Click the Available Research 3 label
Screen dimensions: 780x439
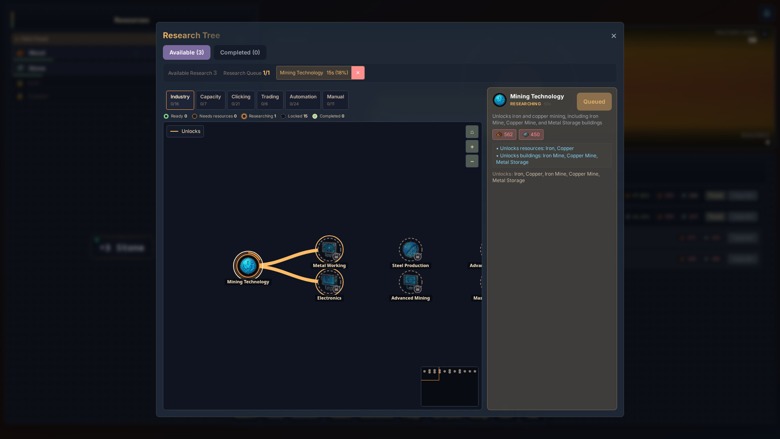click(193, 73)
